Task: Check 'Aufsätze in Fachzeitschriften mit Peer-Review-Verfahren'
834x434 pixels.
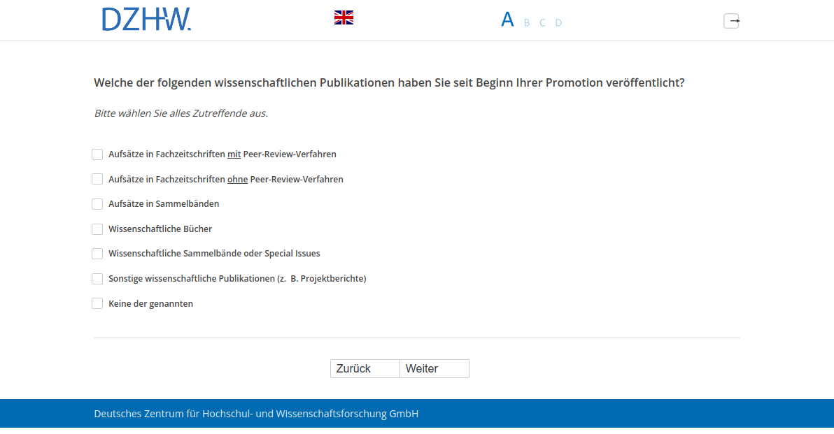Action: (97, 154)
